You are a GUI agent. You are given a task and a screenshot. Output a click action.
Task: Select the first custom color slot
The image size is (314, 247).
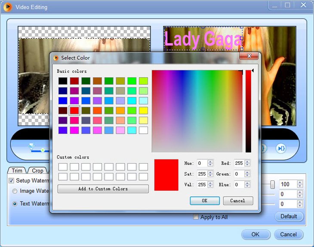click(63, 167)
